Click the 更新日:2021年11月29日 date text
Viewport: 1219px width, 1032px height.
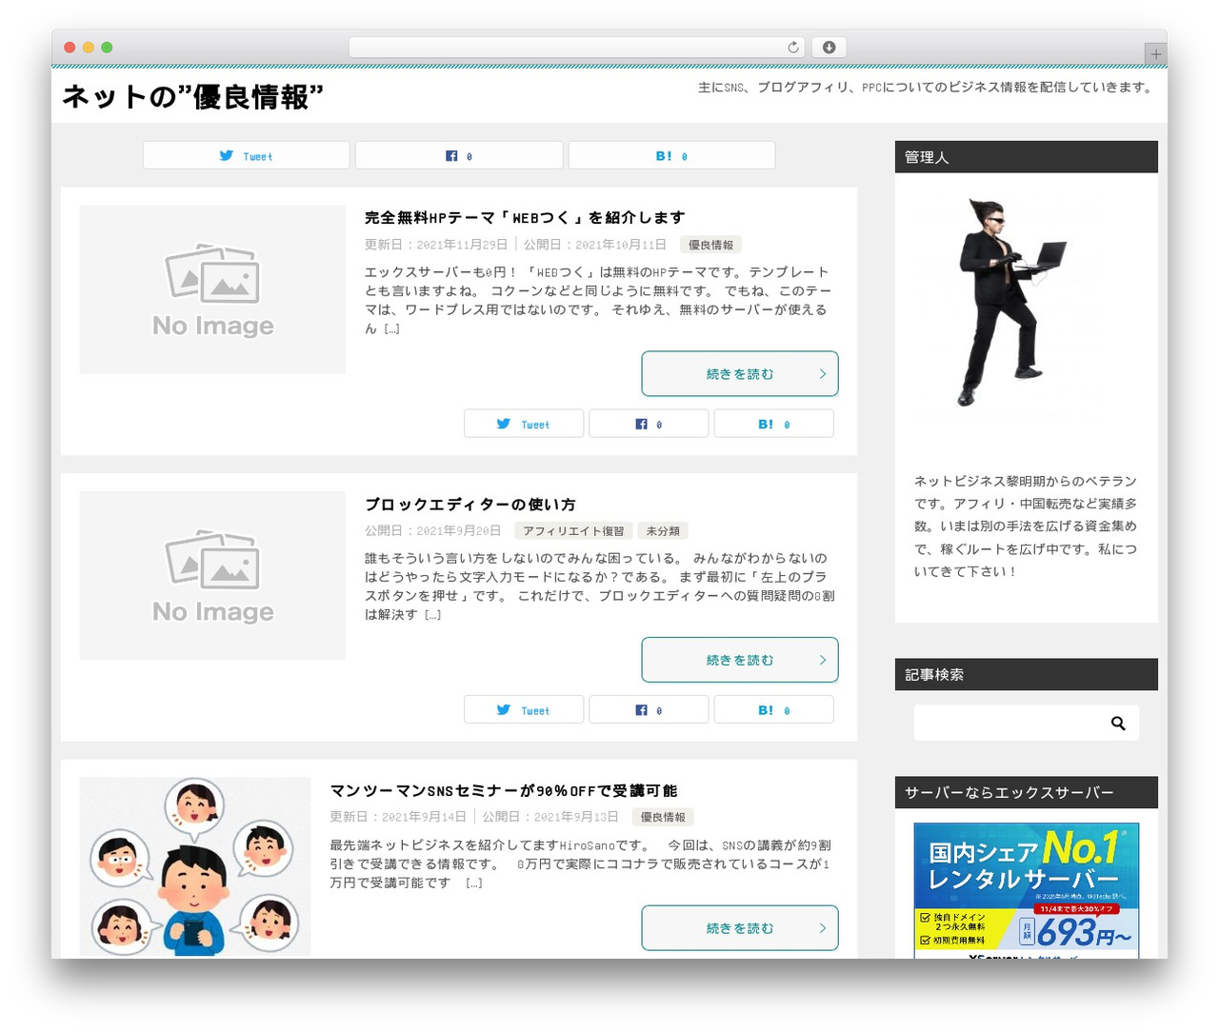(x=436, y=245)
